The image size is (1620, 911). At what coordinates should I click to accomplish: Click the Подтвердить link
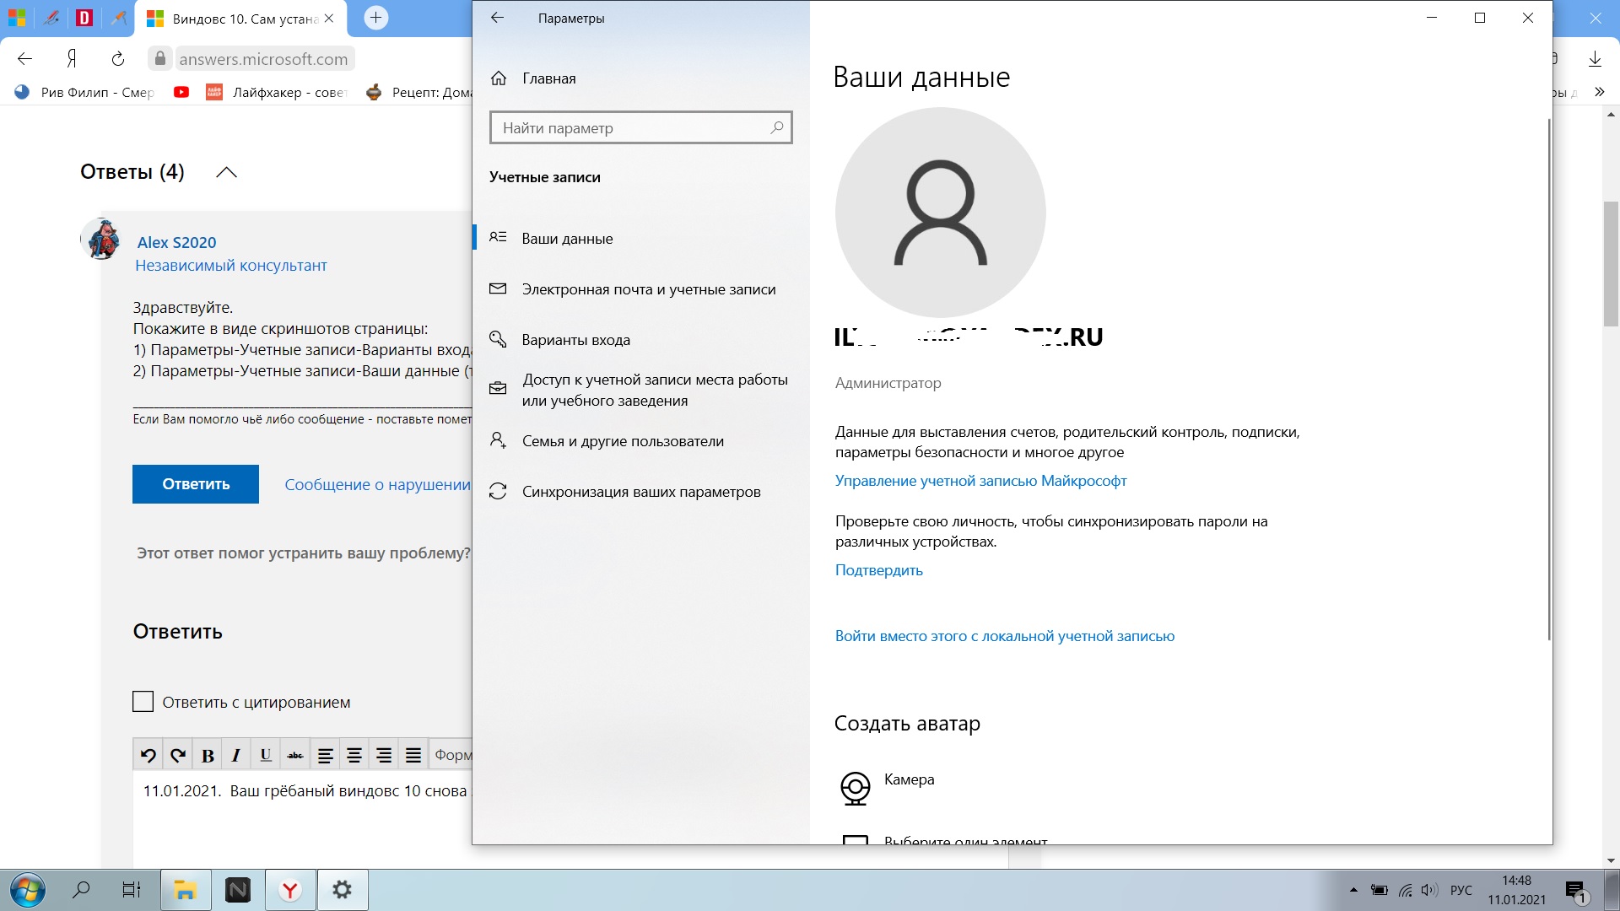pyautogui.click(x=878, y=570)
